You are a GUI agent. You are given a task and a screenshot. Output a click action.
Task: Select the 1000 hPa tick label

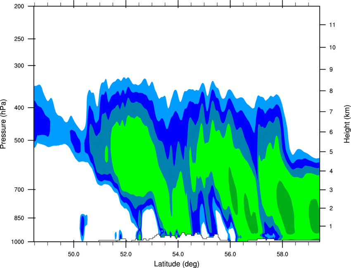(x=18, y=242)
